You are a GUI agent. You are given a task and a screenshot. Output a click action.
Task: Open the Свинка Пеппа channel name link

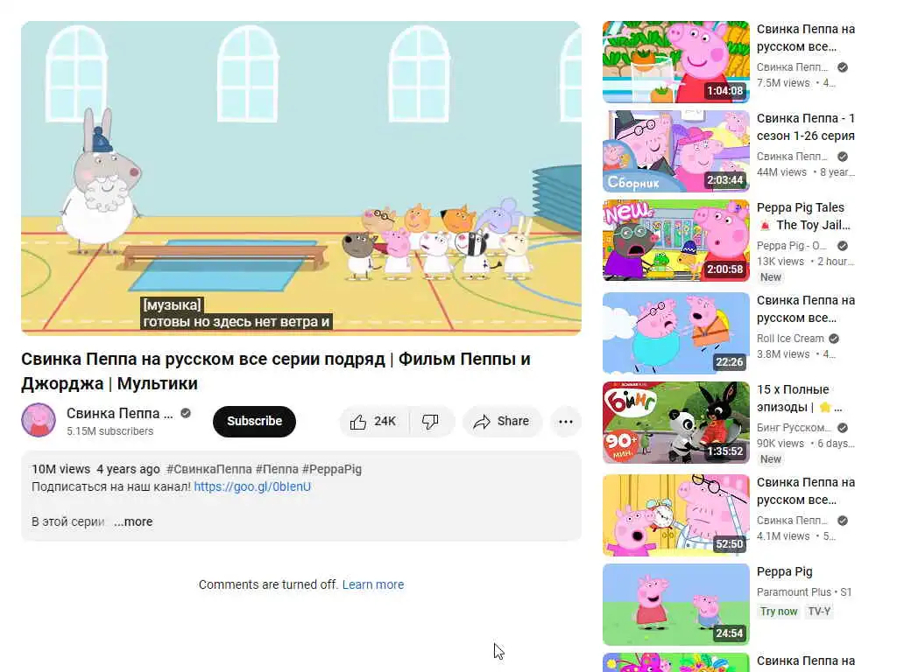(x=119, y=413)
